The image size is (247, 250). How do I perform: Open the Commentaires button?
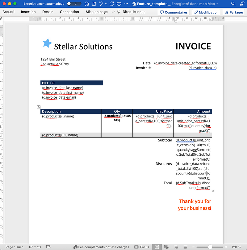[x=174, y=12]
